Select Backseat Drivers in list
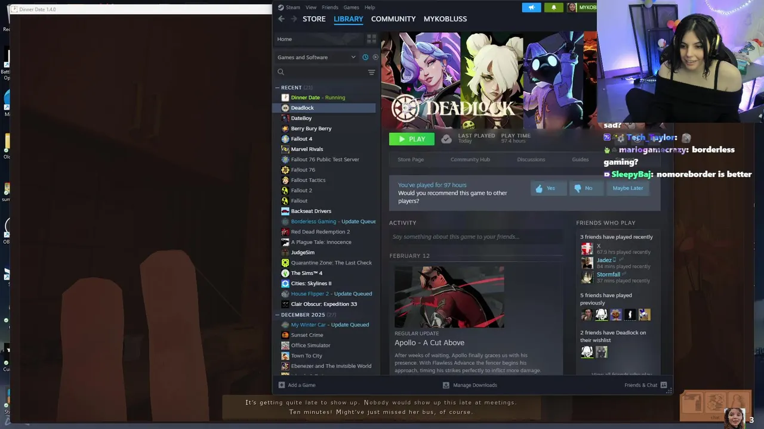This screenshot has width=764, height=429. point(325,211)
